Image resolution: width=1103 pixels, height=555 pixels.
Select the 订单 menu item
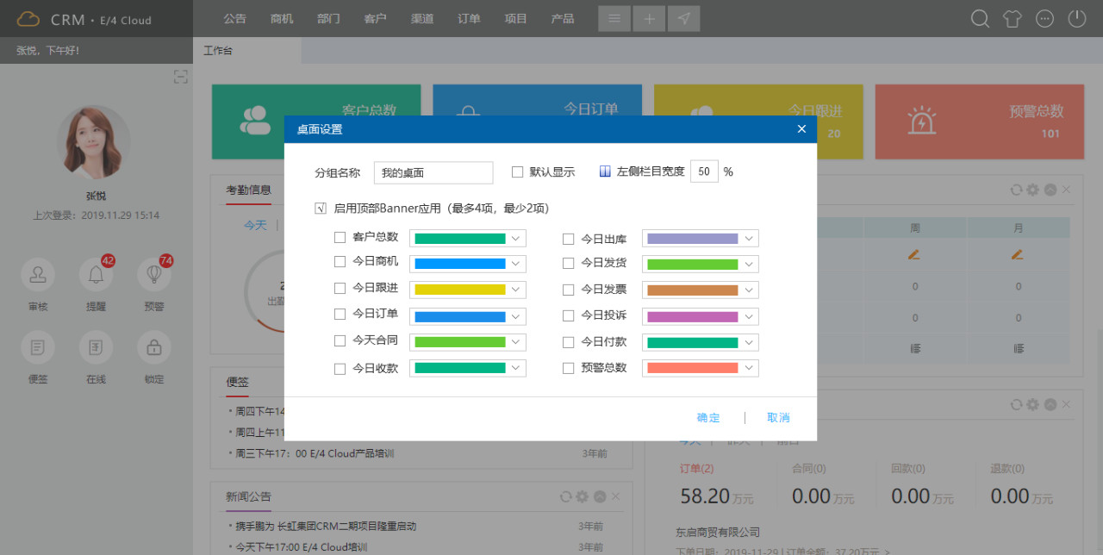coord(469,19)
